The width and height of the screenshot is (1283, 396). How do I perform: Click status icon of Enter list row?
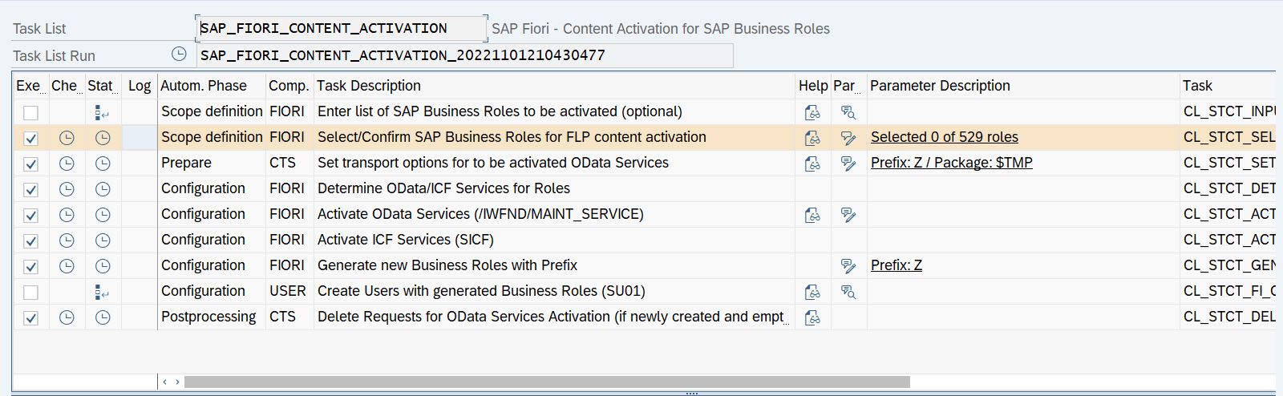click(x=102, y=112)
